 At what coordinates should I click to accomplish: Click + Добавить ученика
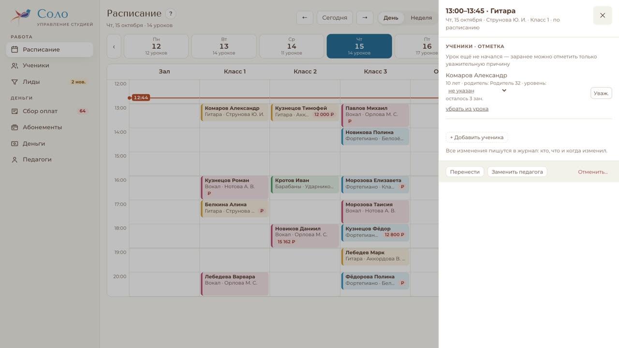477,137
